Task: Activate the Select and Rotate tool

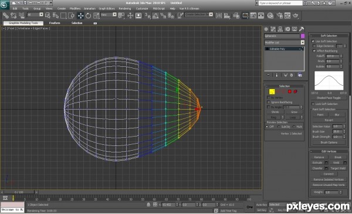Action: point(88,15)
